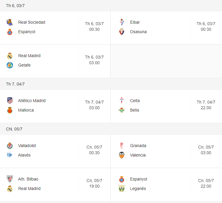Image resolution: width=222 pixels, height=203 pixels.
Task: Click the Celta team logo
Action: (x=122, y=101)
